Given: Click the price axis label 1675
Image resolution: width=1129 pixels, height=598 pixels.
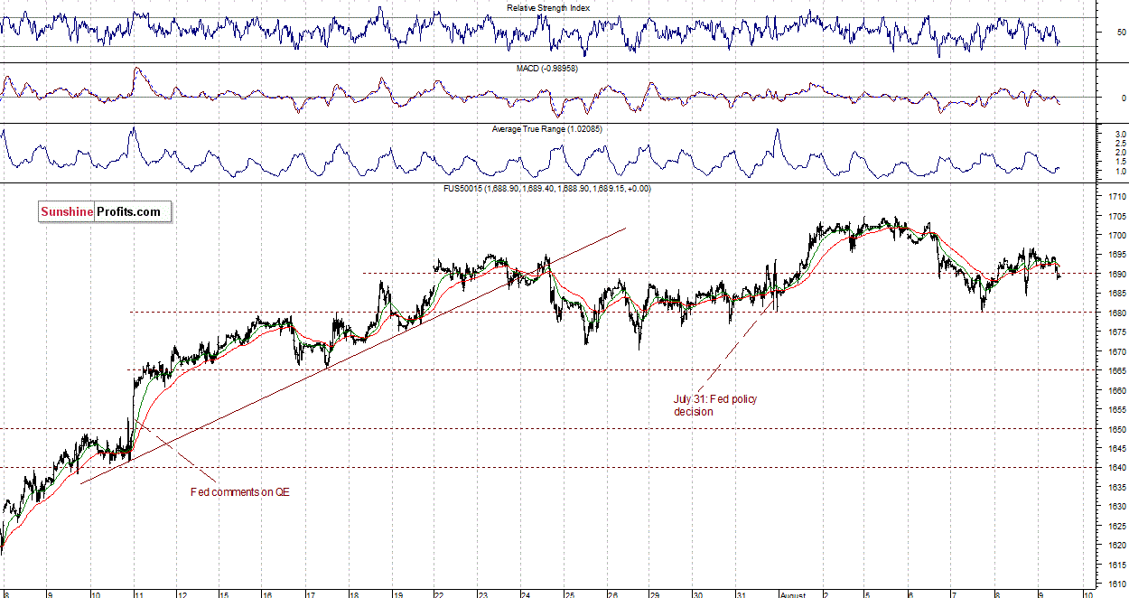Looking at the screenshot, I should point(1117,333).
